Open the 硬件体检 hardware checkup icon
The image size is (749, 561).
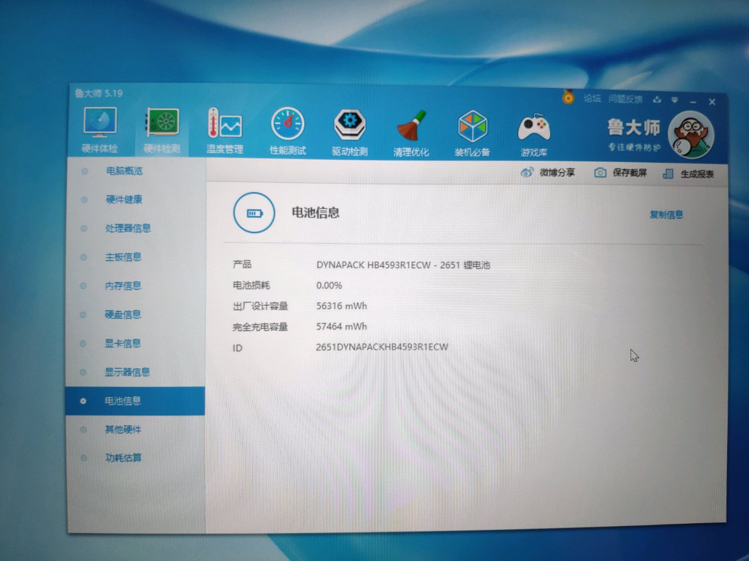(x=100, y=130)
